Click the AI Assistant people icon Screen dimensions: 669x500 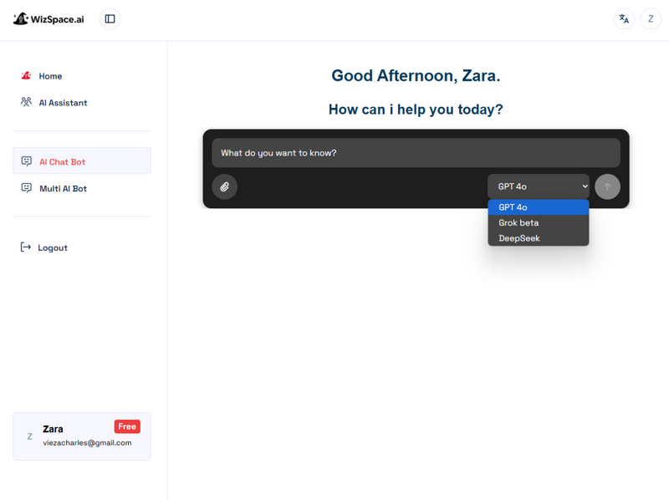[26, 103]
